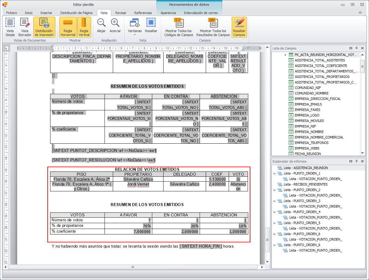This screenshot has width=369, height=280.
Task: Select the EMPRESA_LOGO field
Action: coord(307,115)
